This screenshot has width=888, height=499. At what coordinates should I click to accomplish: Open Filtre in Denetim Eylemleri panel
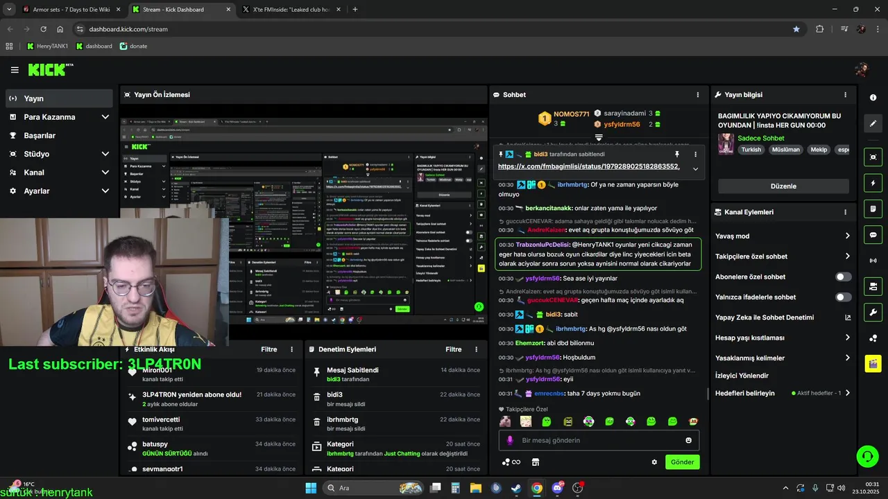pos(454,349)
